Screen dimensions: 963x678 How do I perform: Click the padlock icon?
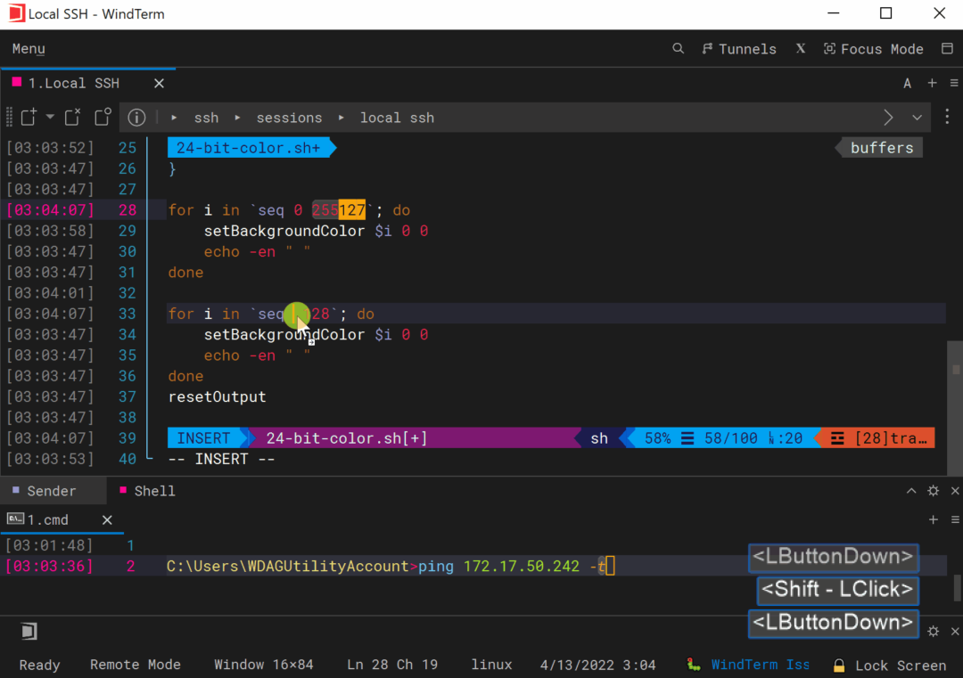pyautogui.click(x=838, y=666)
